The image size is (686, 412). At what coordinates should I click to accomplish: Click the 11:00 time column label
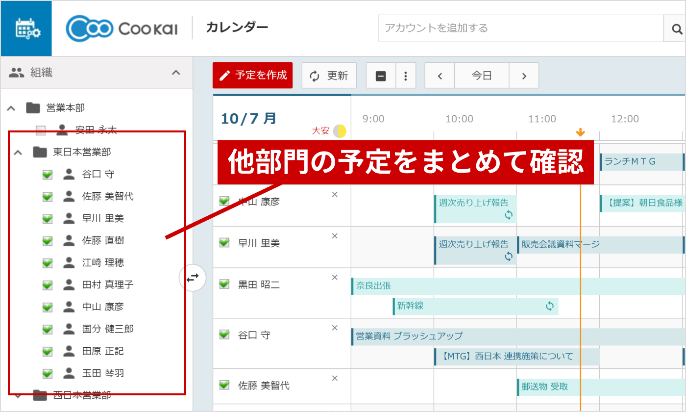click(x=542, y=119)
